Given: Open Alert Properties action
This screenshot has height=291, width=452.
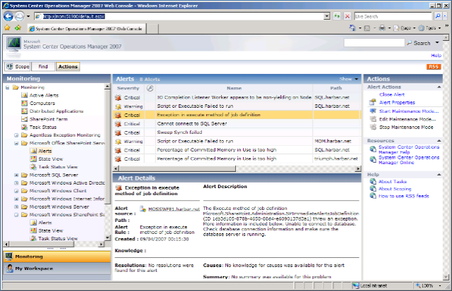Looking at the screenshot, I should [397, 102].
